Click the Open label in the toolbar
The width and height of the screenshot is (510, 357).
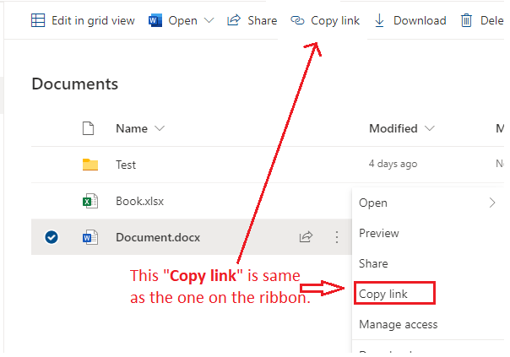coord(182,21)
